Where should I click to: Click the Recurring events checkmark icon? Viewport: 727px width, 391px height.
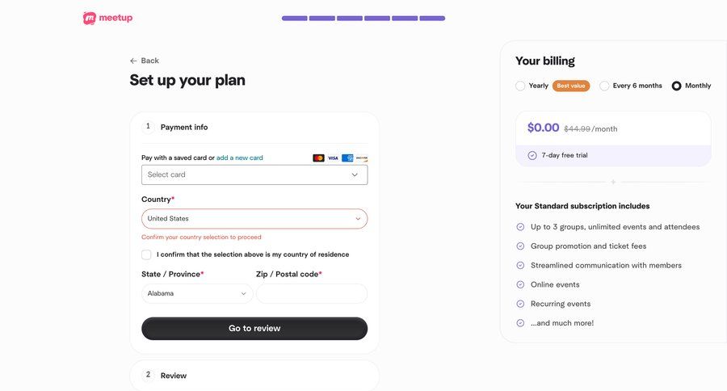pos(520,304)
